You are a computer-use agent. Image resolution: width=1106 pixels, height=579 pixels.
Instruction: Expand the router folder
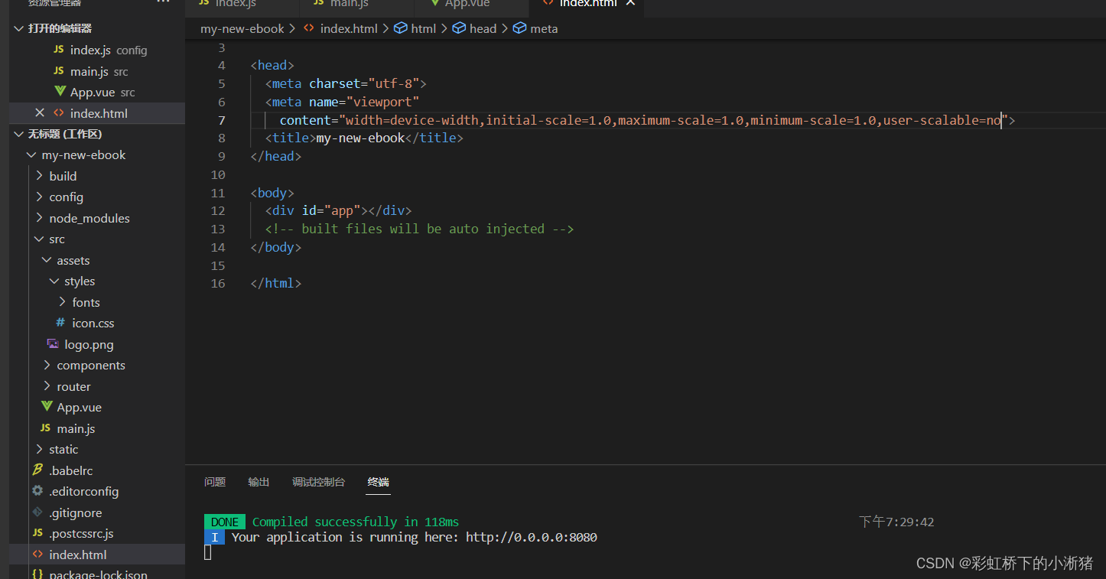click(47, 386)
